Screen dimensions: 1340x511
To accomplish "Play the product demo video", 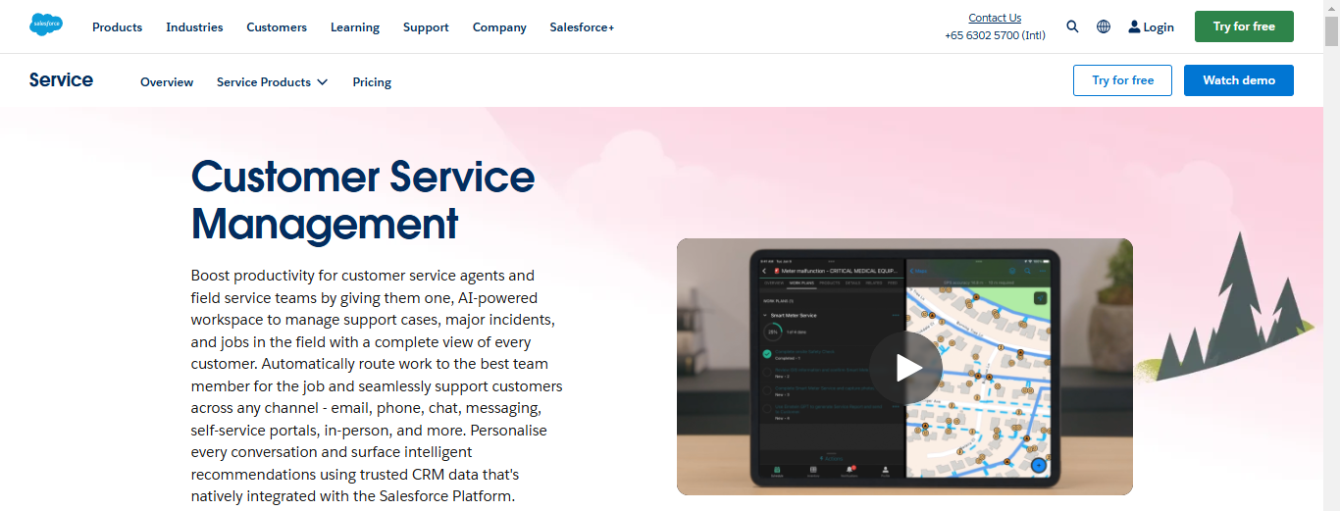I will 905,368.
